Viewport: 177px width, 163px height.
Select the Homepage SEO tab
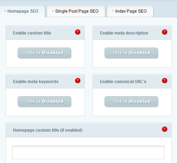22,11
